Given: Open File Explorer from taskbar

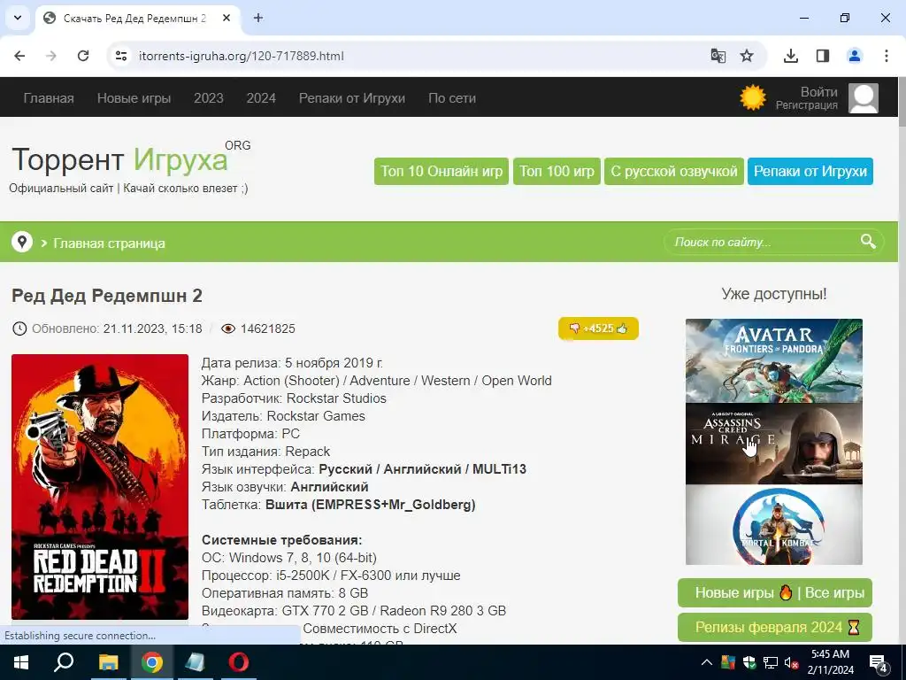Looking at the screenshot, I should [108, 662].
